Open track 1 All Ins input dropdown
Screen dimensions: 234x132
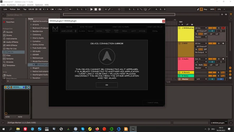pos(201,28)
